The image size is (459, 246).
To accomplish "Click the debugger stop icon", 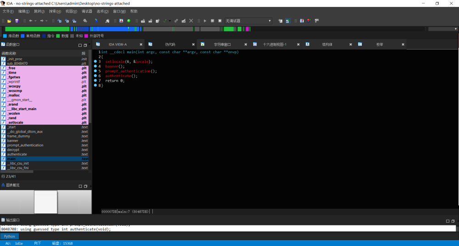I will (x=220, y=21).
